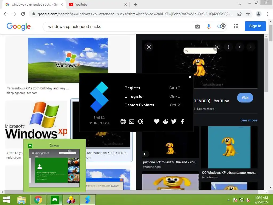
Task: Open the Facebook icon in Shell dialog
Action: [x=182, y=121]
